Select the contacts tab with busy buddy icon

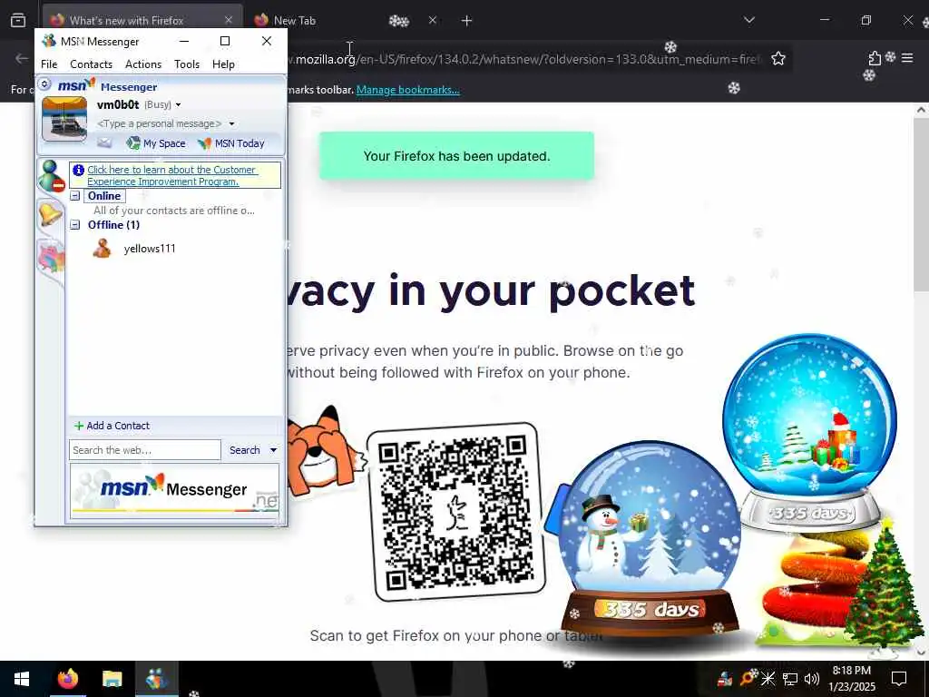pyautogui.click(x=51, y=176)
